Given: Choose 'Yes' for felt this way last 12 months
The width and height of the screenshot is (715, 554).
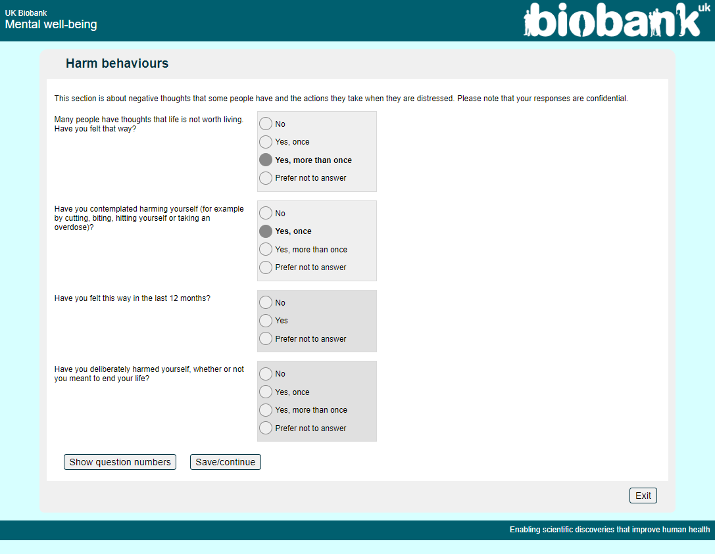Looking at the screenshot, I should pos(266,321).
